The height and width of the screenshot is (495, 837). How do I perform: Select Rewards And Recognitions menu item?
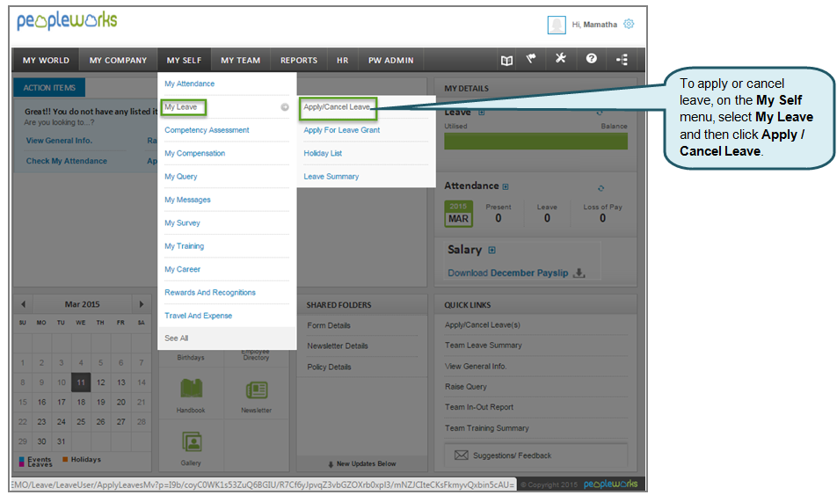[210, 293]
